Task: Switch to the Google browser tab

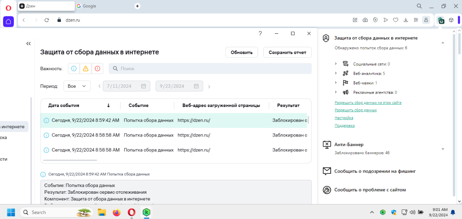Action: (104, 6)
